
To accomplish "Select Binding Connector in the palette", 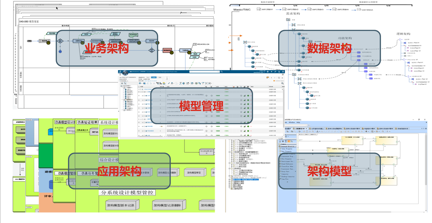I will click(x=288, y=176).
